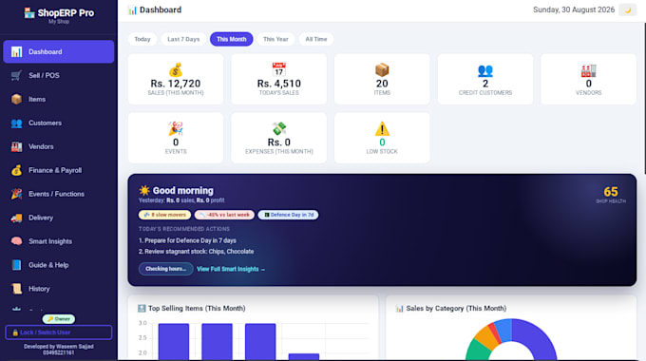The width and height of the screenshot is (646, 361).
Task: Click the page vertical scrollbar
Action: pos(644,99)
